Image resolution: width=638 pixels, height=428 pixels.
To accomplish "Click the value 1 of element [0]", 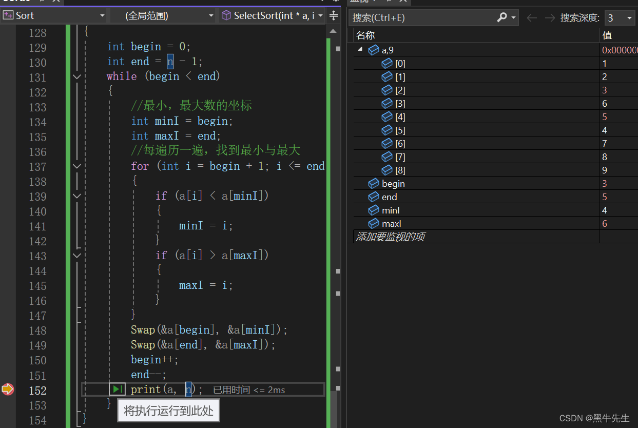I will pyautogui.click(x=605, y=64).
